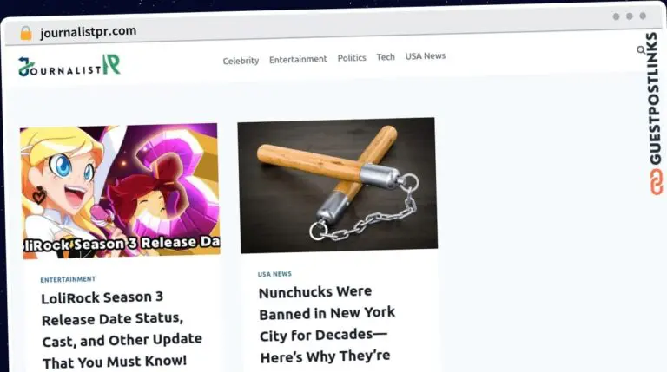Open the Entertainment menu item
667x372 pixels.
point(298,60)
